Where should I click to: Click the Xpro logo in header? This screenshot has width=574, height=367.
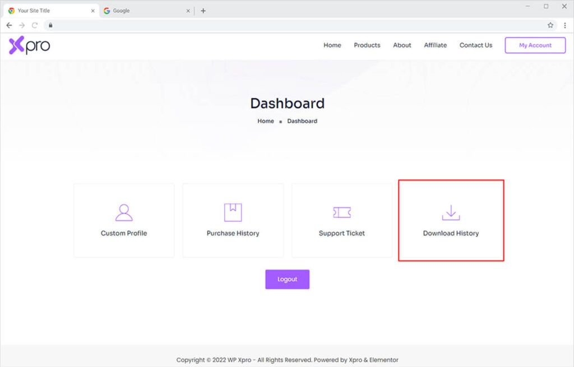point(29,45)
